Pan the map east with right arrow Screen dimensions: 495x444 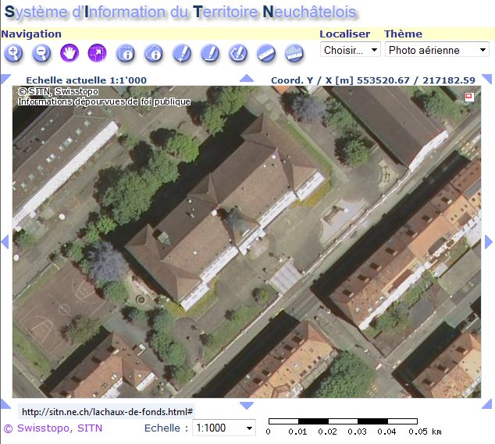pyautogui.click(x=489, y=242)
